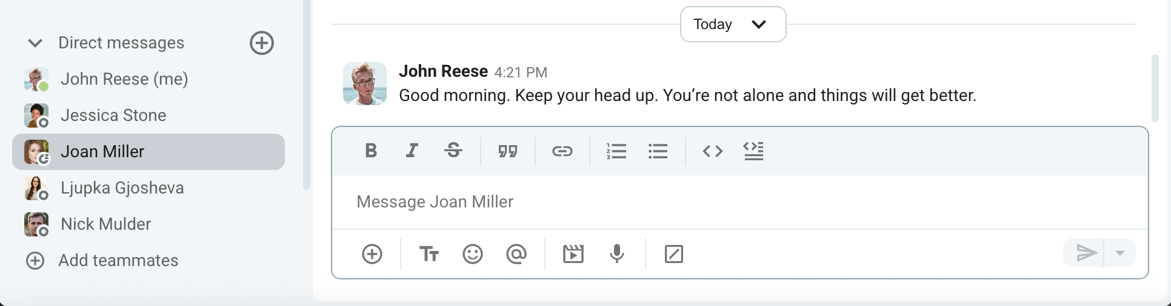
Task: Record an audio clip with microphone
Action: [x=616, y=254]
